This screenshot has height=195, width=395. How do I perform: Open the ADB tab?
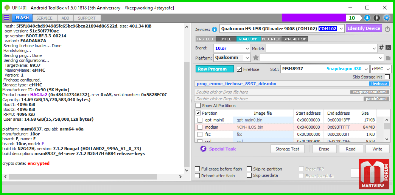[x=65, y=18]
